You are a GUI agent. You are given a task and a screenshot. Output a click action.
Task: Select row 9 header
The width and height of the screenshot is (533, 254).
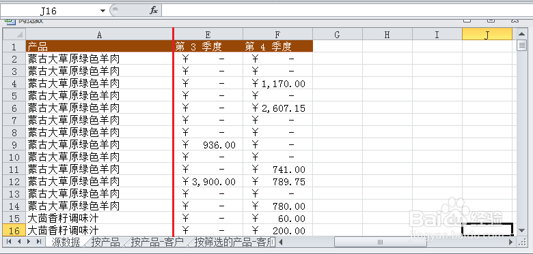(14, 144)
